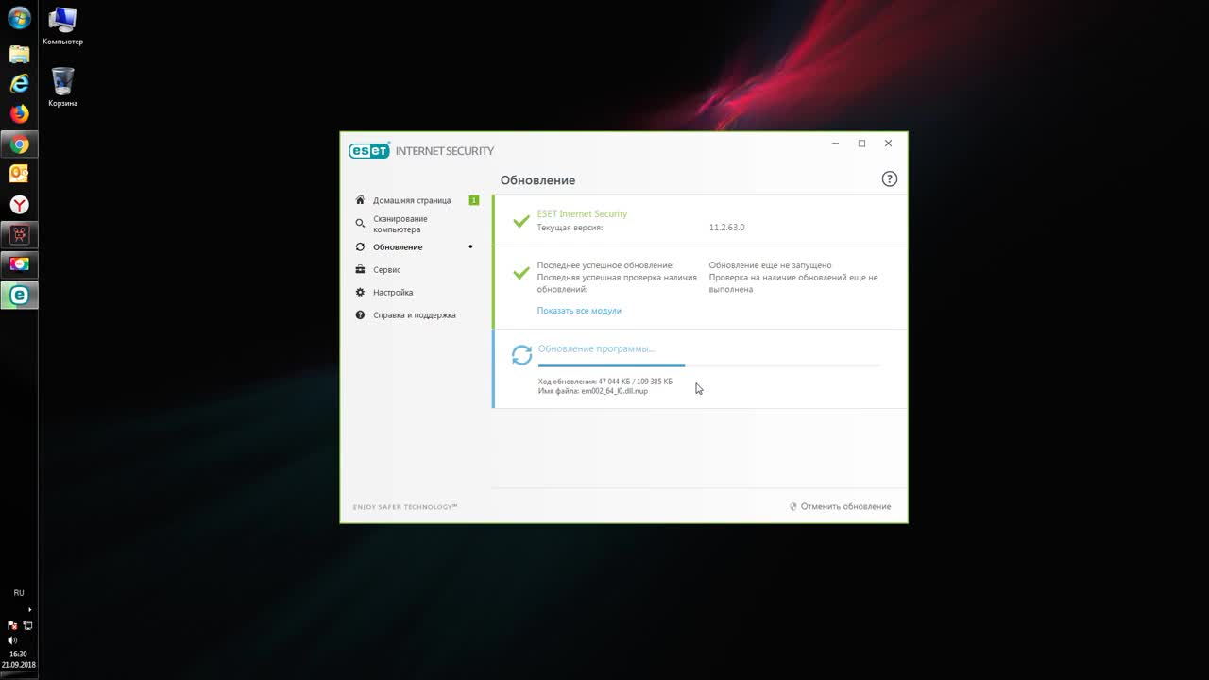Switch the RU input language indicator
1209x680 pixels.
[19, 593]
